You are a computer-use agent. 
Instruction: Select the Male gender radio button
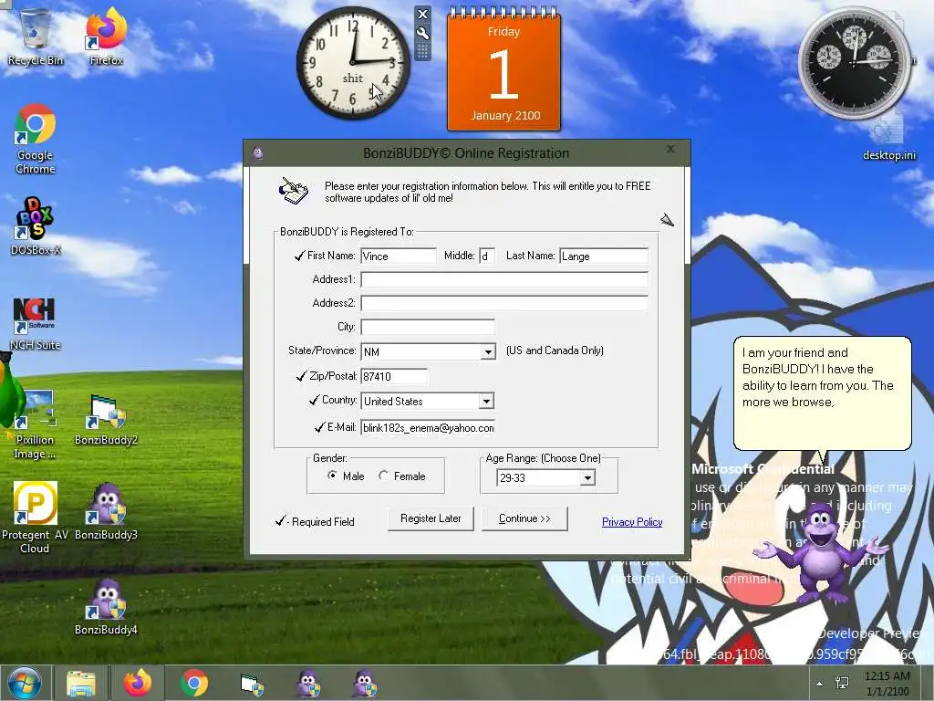pos(332,476)
